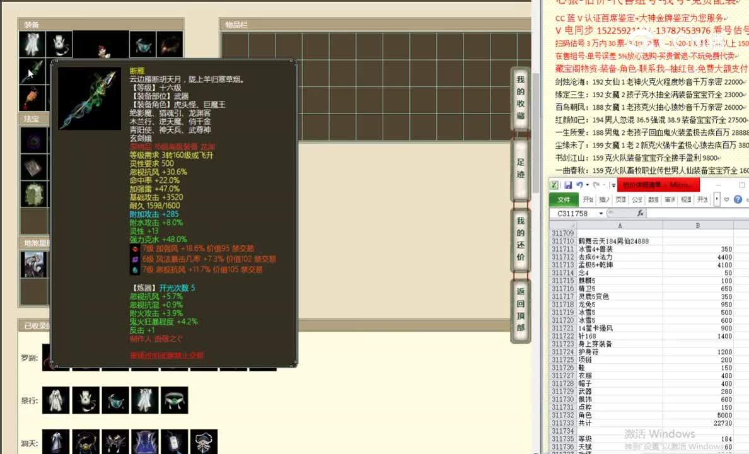Click listing line starting 书剑江山 in document
Image resolution: width=749 pixels, height=454 pixels.
click(x=637, y=158)
